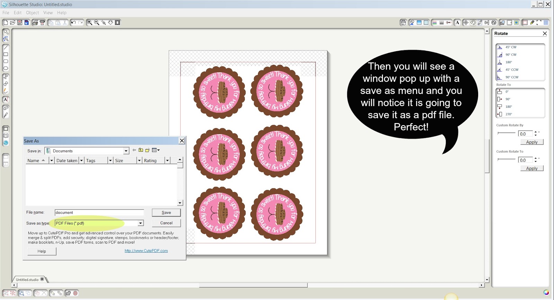554x300 pixels.
Task: Click the New document icon in toolbar
Action: point(5,22)
